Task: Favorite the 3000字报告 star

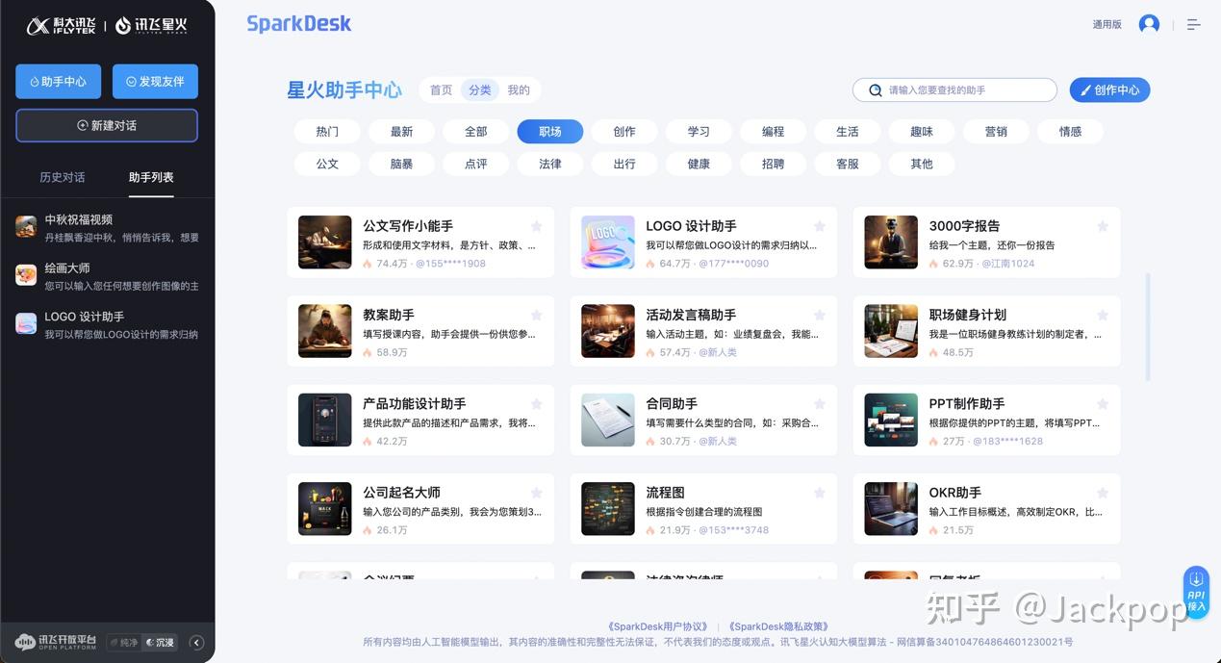Action: pos(1103,226)
